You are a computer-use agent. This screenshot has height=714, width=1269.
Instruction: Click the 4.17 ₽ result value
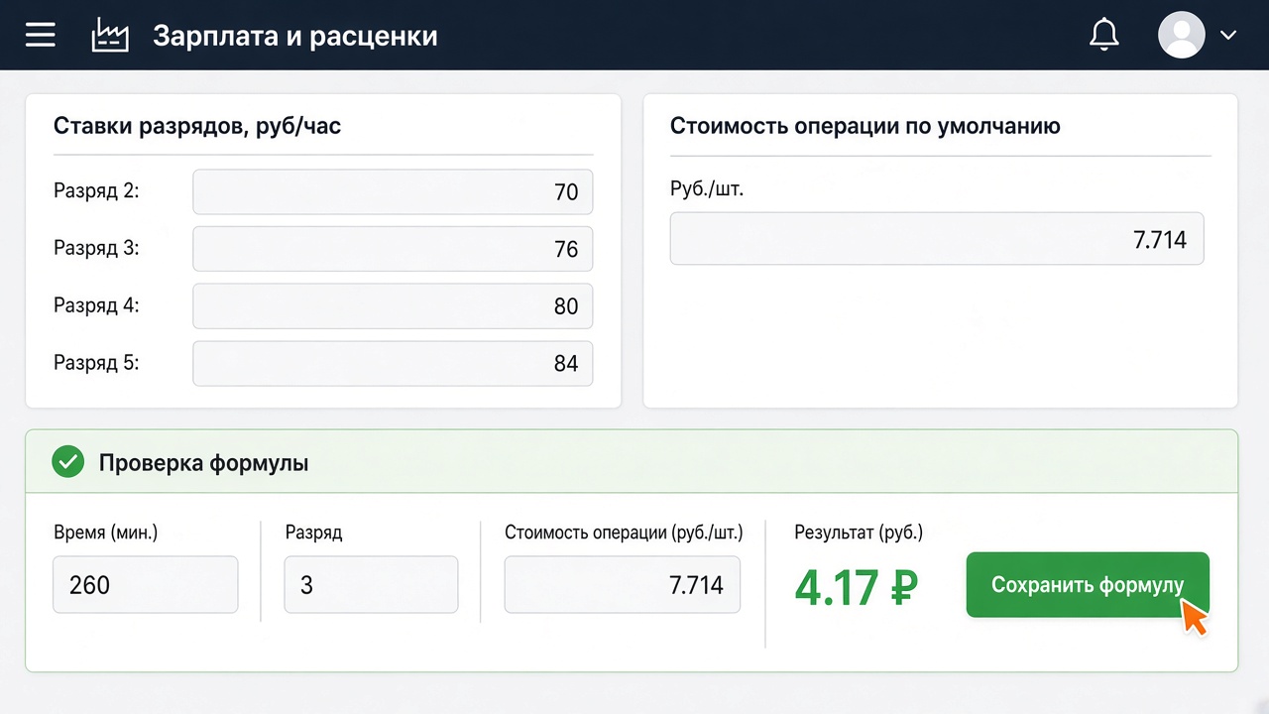[857, 587]
